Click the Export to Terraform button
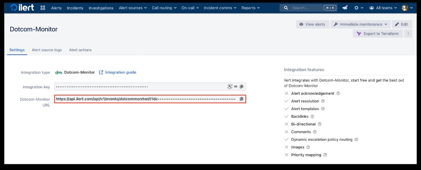The height and width of the screenshot is (170, 421). click(x=377, y=34)
